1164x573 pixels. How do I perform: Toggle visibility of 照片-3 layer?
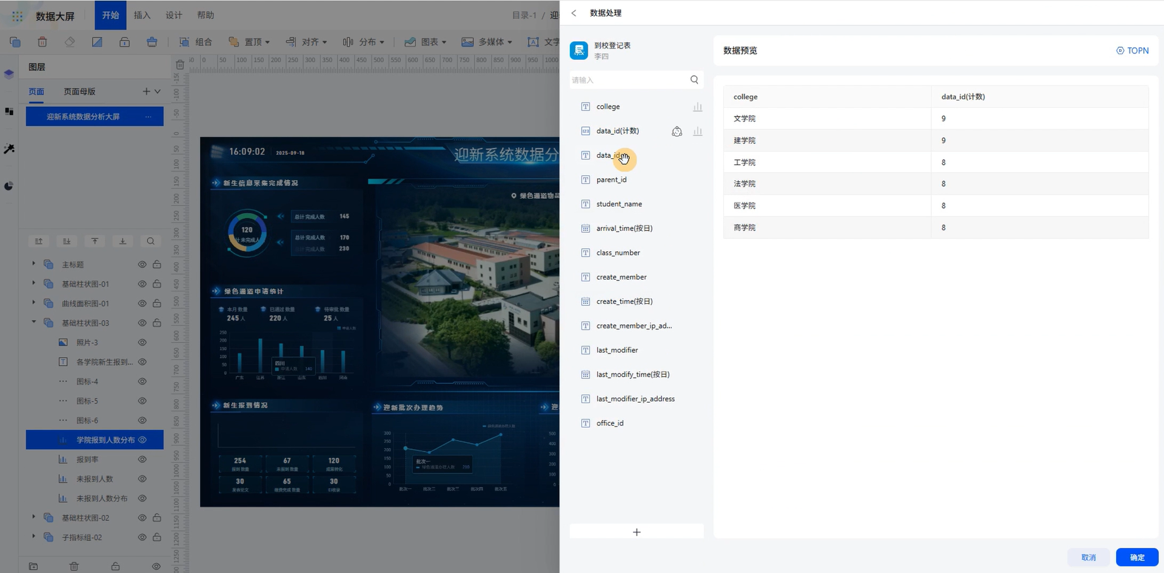[142, 343]
